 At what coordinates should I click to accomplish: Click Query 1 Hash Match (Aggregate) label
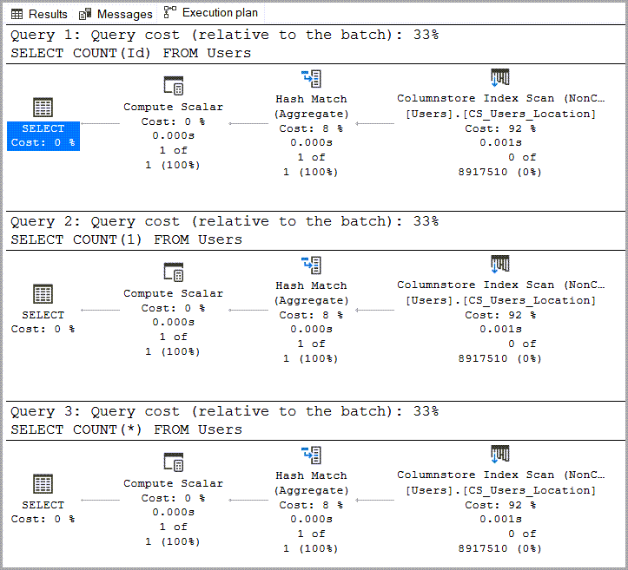tap(311, 107)
